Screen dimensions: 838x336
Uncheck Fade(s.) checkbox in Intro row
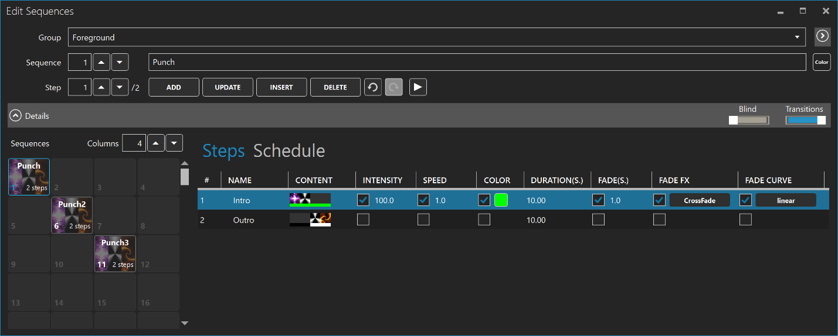[x=598, y=200]
